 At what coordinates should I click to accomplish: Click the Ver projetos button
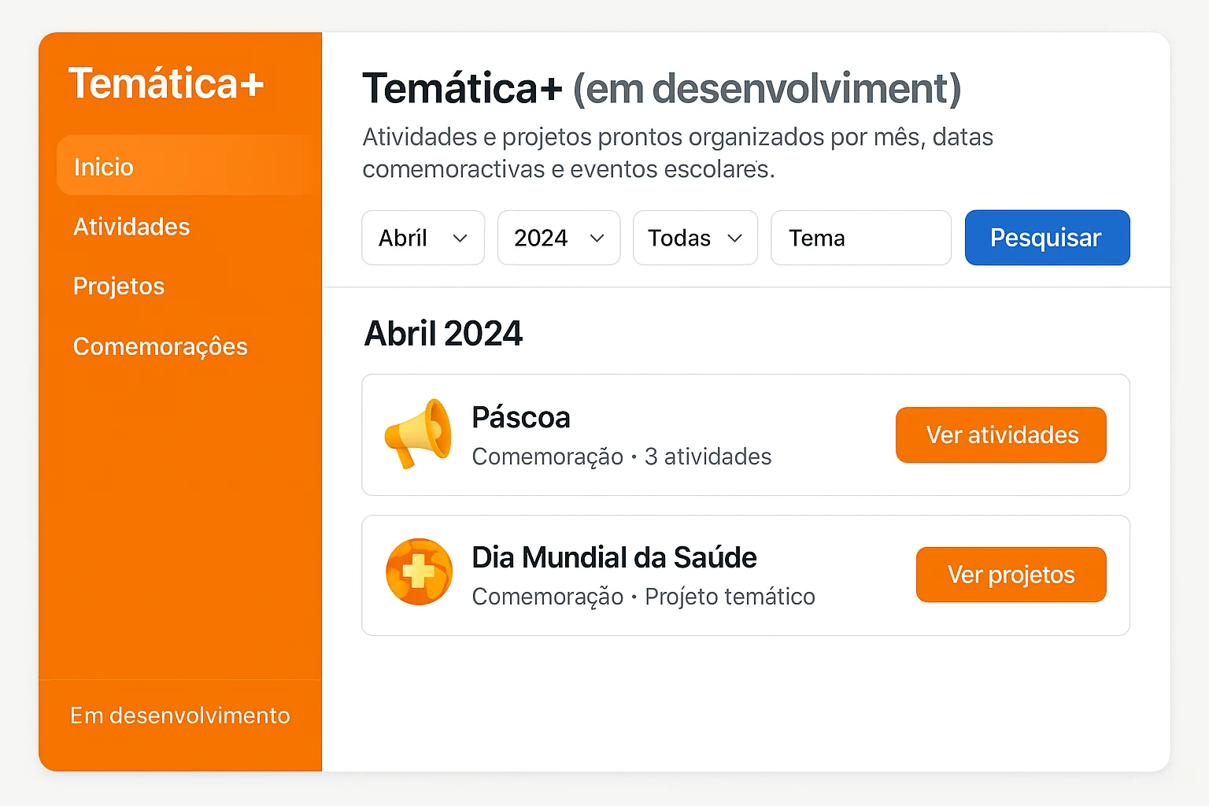click(1011, 575)
